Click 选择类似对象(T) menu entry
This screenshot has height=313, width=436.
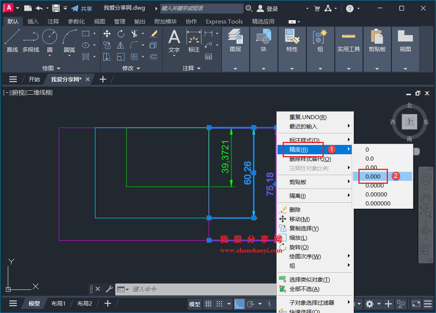coord(315,280)
